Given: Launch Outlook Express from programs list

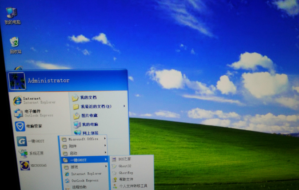Looking at the screenshot, I should pos(82,181).
